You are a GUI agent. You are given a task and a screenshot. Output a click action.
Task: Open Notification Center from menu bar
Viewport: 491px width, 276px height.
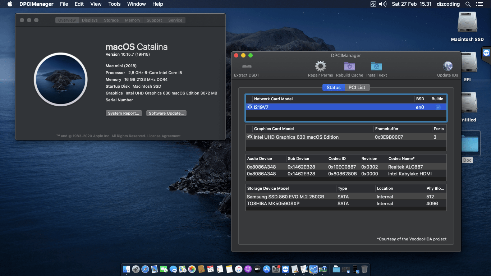pyautogui.click(x=479, y=4)
